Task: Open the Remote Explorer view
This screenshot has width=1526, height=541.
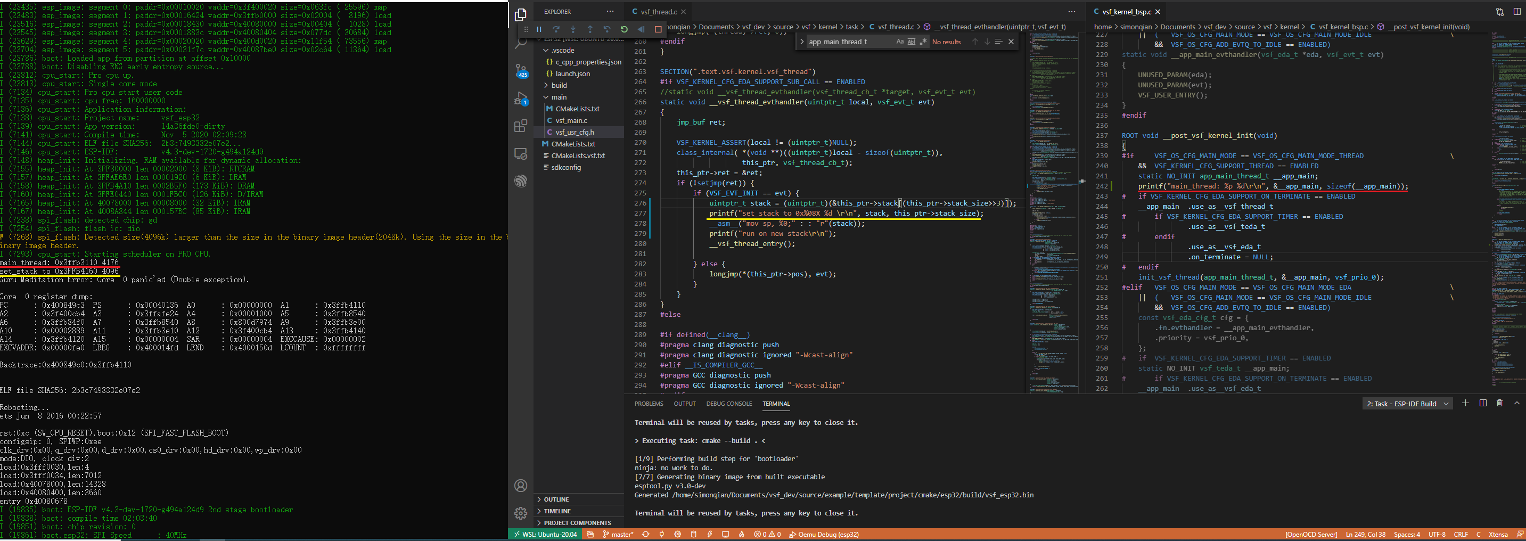Action: click(x=521, y=153)
